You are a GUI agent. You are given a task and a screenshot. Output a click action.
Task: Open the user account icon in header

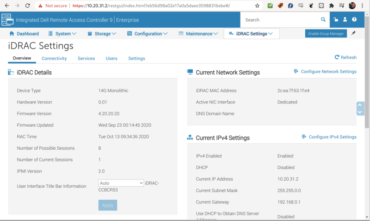pos(345,19)
